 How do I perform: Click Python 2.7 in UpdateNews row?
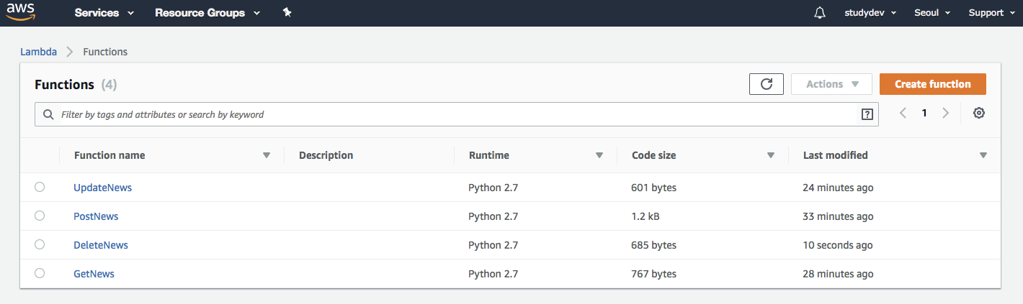click(x=493, y=188)
